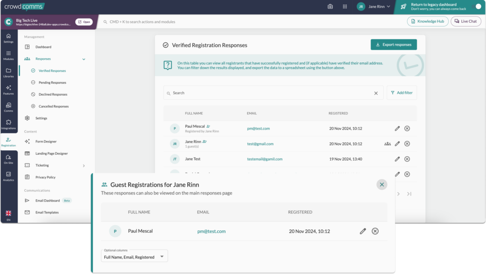This screenshot has width=486, height=274.
Task: Open the Optional columns dropdown
Action: point(135,256)
